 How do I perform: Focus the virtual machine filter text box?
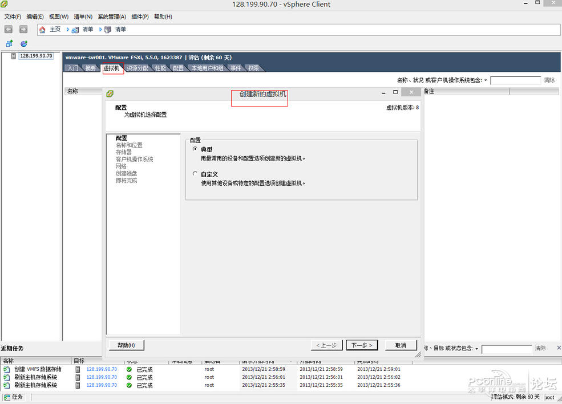pyautogui.click(x=515, y=80)
